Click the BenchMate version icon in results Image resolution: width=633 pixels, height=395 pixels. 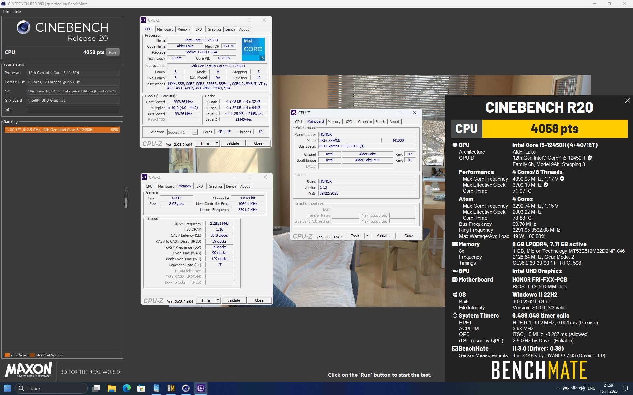(455, 348)
